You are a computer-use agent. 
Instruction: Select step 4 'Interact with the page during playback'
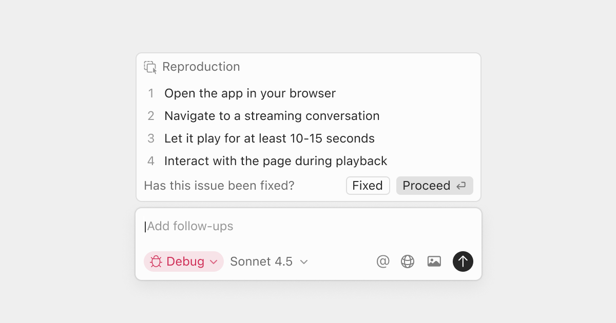click(276, 161)
